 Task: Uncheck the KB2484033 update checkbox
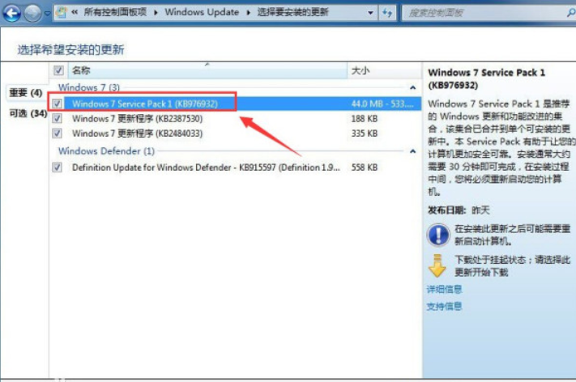pos(57,133)
